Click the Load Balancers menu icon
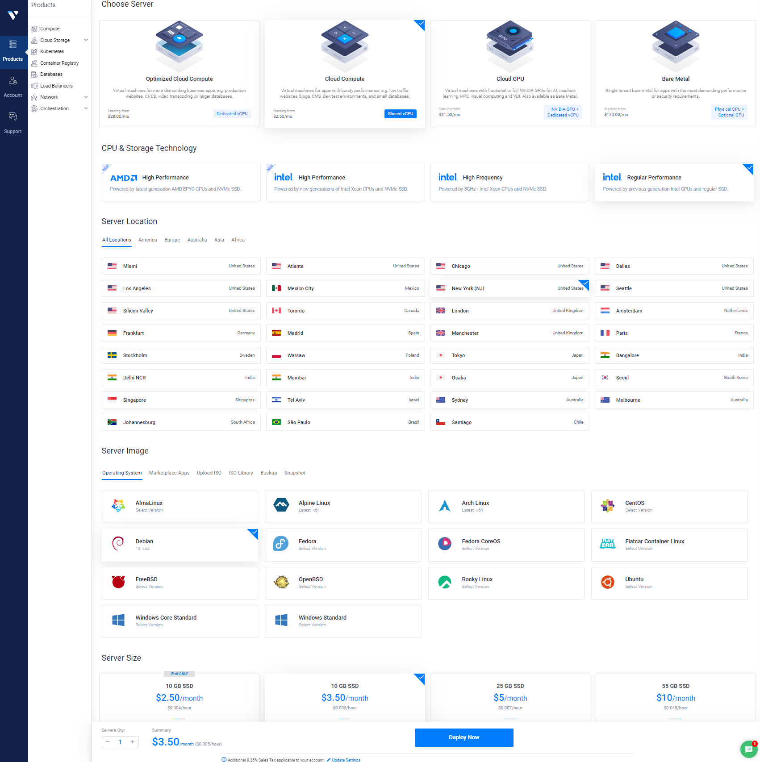The image size is (760, 762). click(34, 86)
